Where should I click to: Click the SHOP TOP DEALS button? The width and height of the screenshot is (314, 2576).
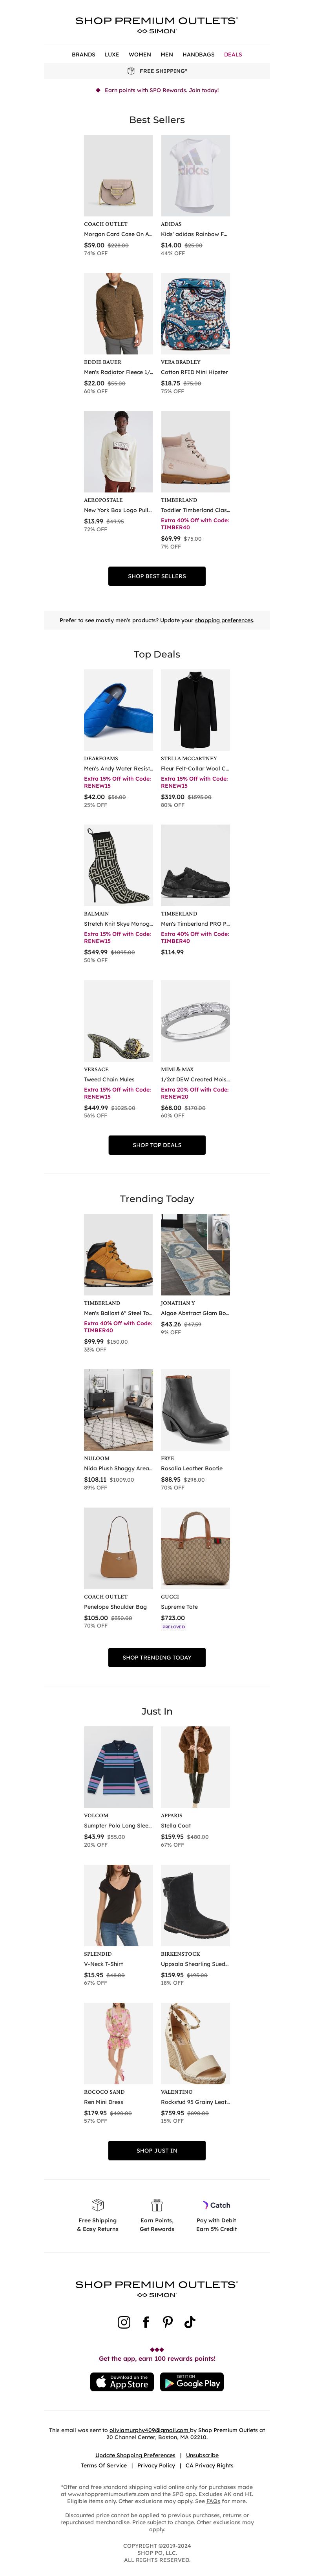[x=157, y=1145]
